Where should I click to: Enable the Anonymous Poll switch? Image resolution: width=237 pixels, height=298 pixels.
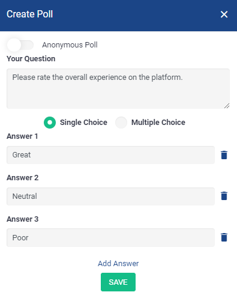coord(20,45)
